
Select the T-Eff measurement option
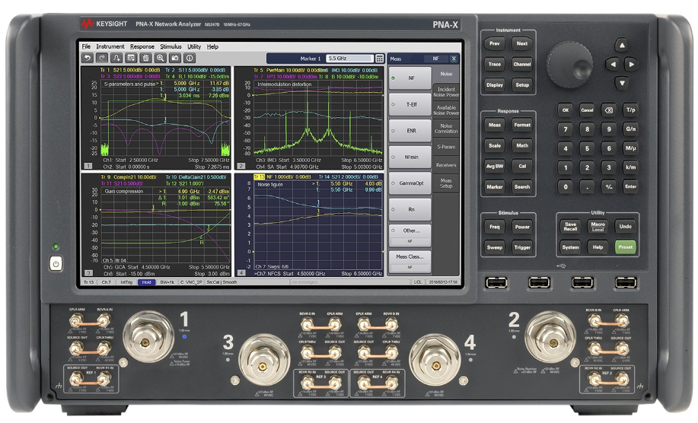coord(410,104)
